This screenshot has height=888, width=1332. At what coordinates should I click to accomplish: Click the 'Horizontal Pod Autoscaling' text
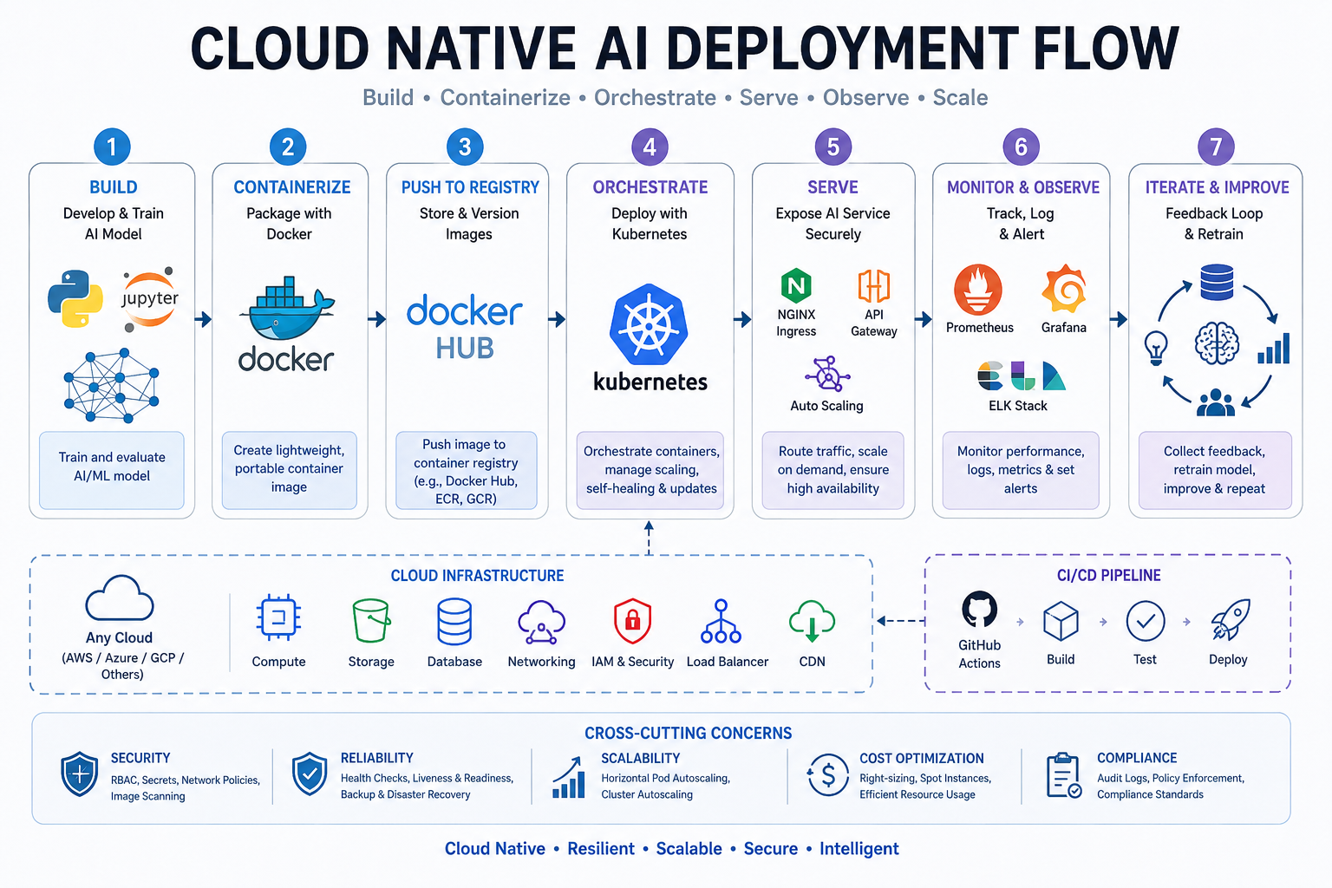666,779
